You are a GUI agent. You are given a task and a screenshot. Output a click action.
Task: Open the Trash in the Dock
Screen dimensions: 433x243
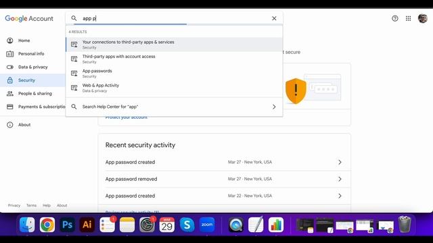(405, 225)
